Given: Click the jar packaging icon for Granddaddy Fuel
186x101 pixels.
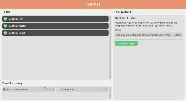Looking at the screenshot, I should [x=45, y=89].
